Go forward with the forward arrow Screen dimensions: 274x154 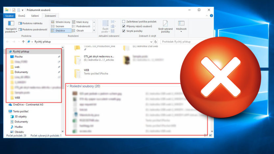coord(14,42)
